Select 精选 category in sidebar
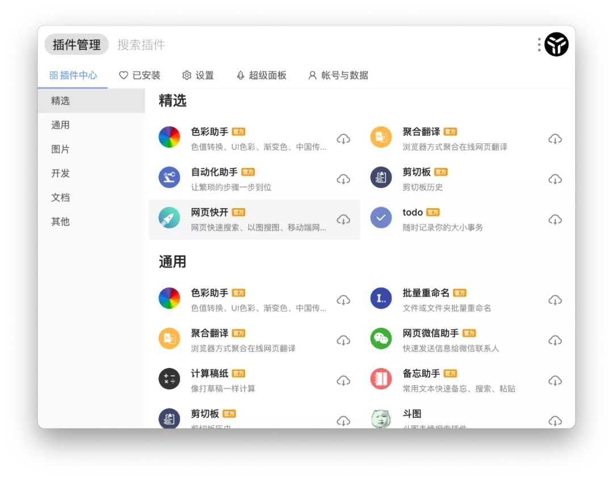Viewport: 613px width, 478px height. pyautogui.click(x=91, y=101)
